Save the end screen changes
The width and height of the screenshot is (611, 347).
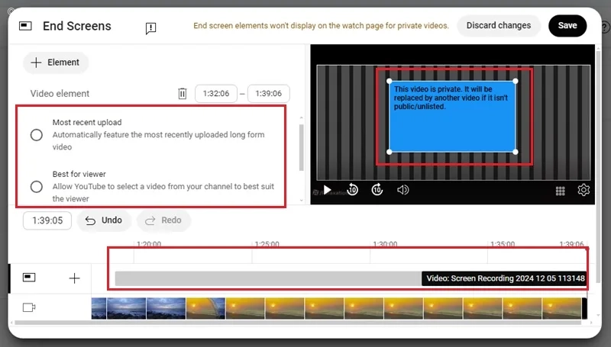567,26
